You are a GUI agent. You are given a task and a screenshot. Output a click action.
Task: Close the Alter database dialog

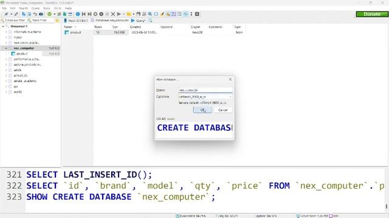pos(230,79)
